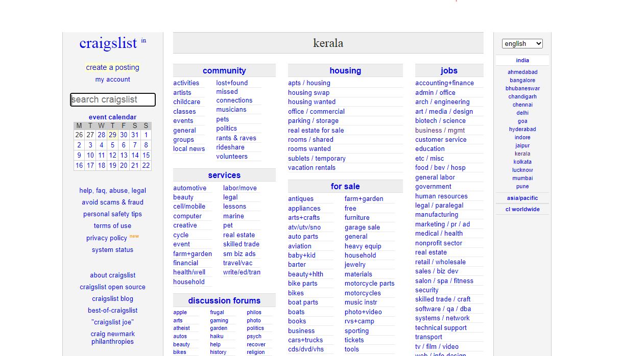Check system status page

click(x=112, y=250)
